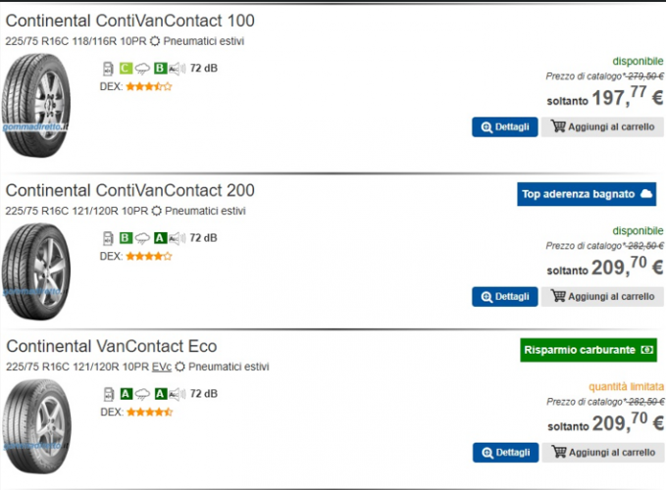The width and height of the screenshot is (666, 490).
Task: Click rain cloud icon for ContiVanContact 100
Action: click(x=141, y=69)
